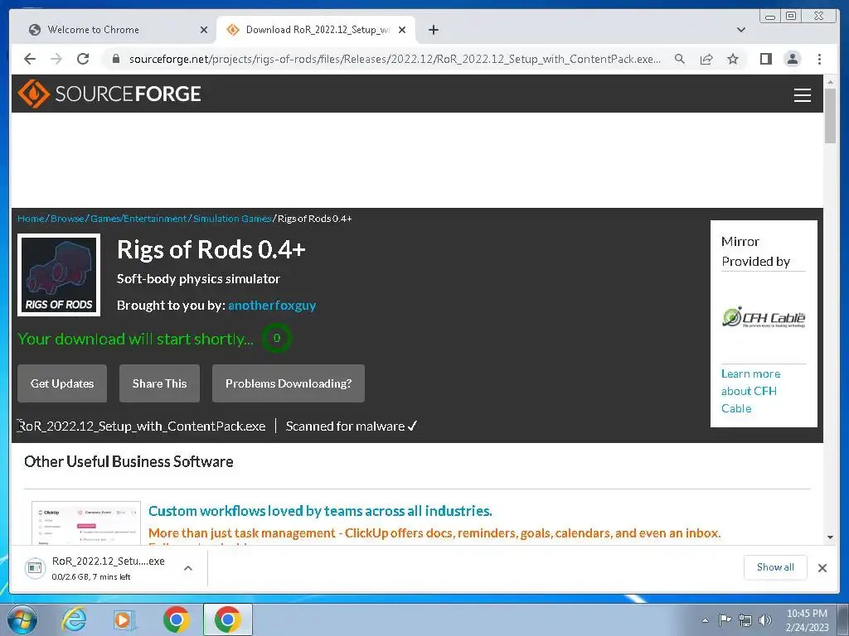Screen dimensions: 849x636
Task: Open the Windows Start menu
Action: 22,619
